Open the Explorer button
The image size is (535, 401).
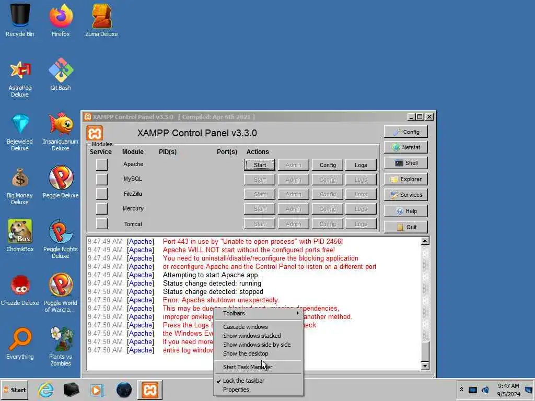[x=405, y=179]
